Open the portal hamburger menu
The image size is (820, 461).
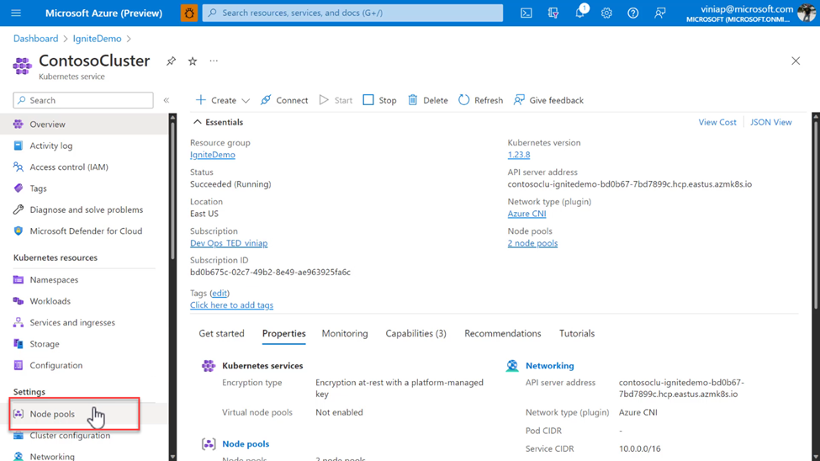pyautogui.click(x=16, y=13)
